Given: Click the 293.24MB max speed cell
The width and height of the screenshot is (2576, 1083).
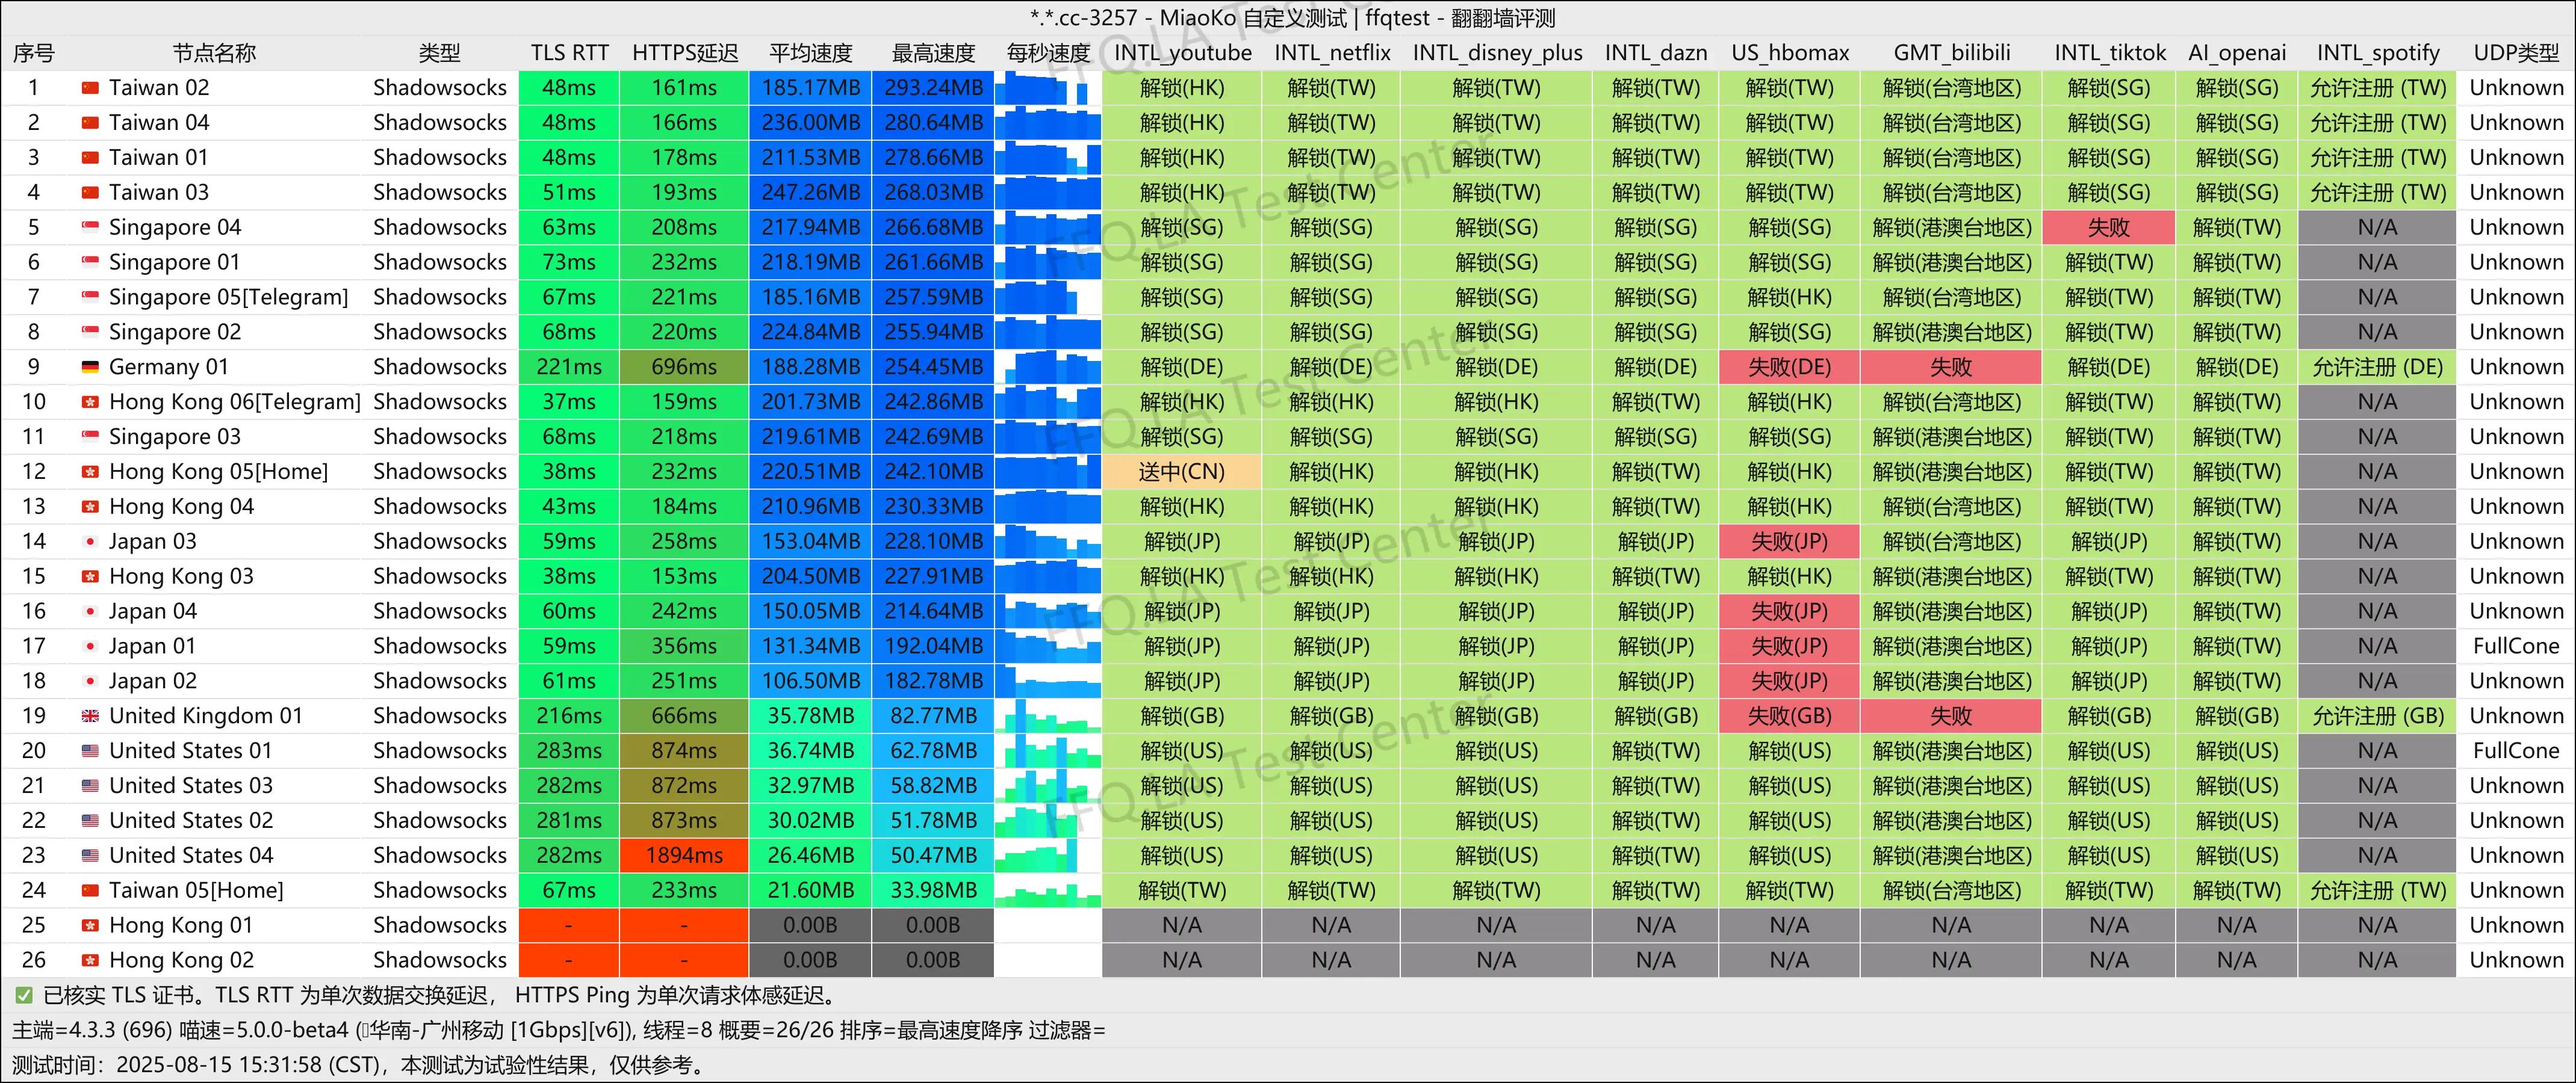Looking at the screenshot, I should point(933,88).
